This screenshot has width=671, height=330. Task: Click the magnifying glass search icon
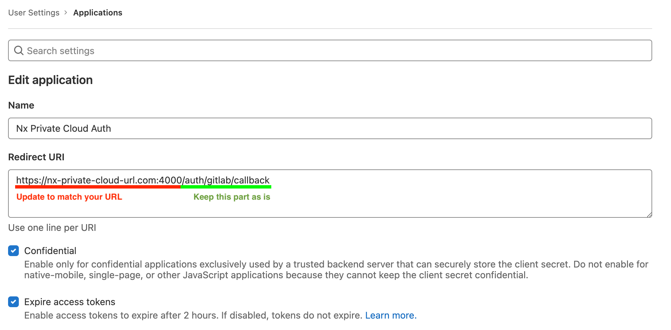click(19, 50)
